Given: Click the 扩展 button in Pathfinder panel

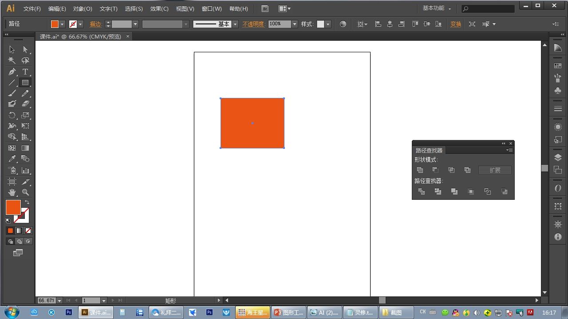Looking at the screenshot, I should [495, 170].
